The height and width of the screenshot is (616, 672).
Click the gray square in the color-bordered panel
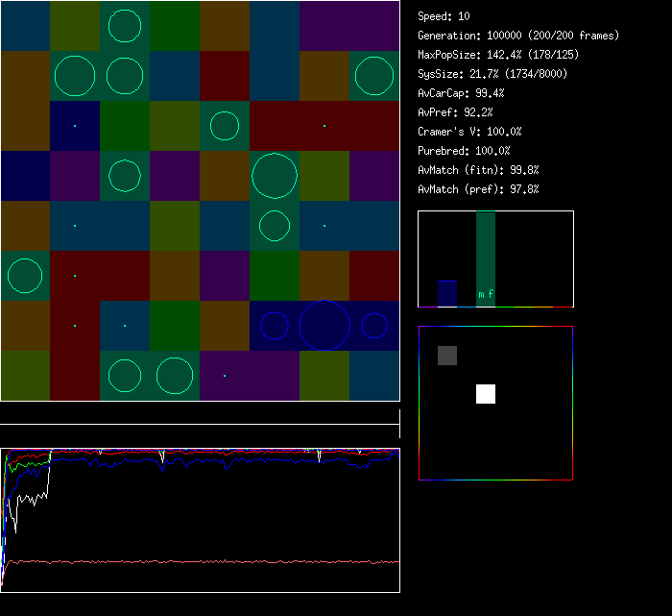[447, 356]
